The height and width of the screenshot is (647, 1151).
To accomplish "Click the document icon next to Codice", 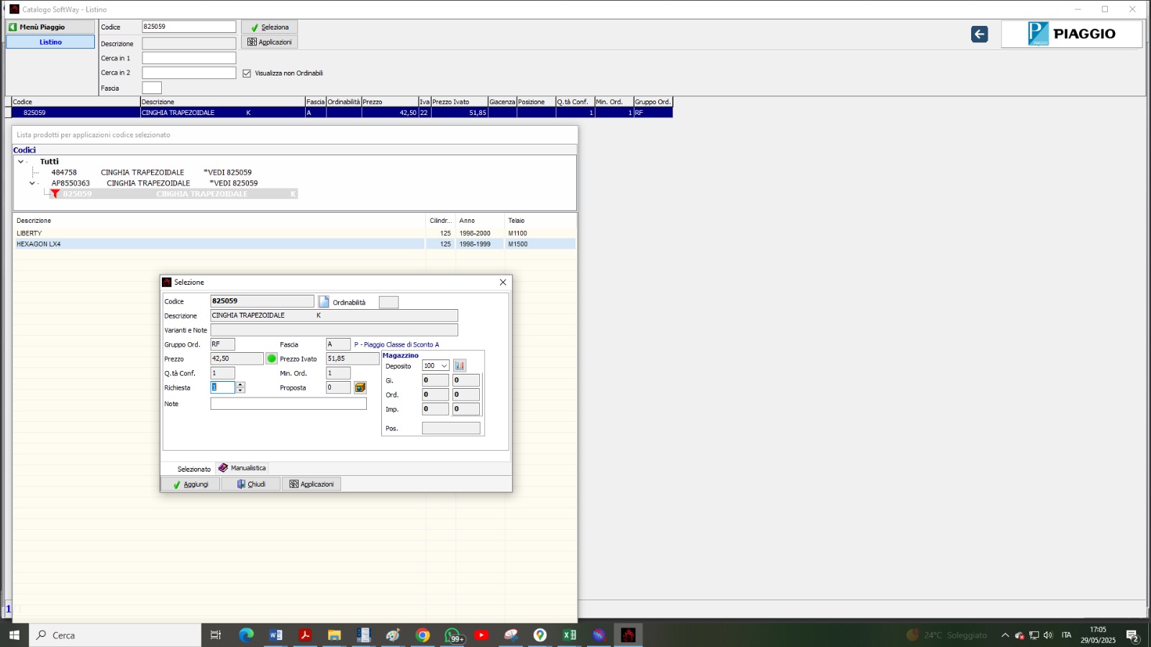I will pyautogui.click(x=324, y=302).
